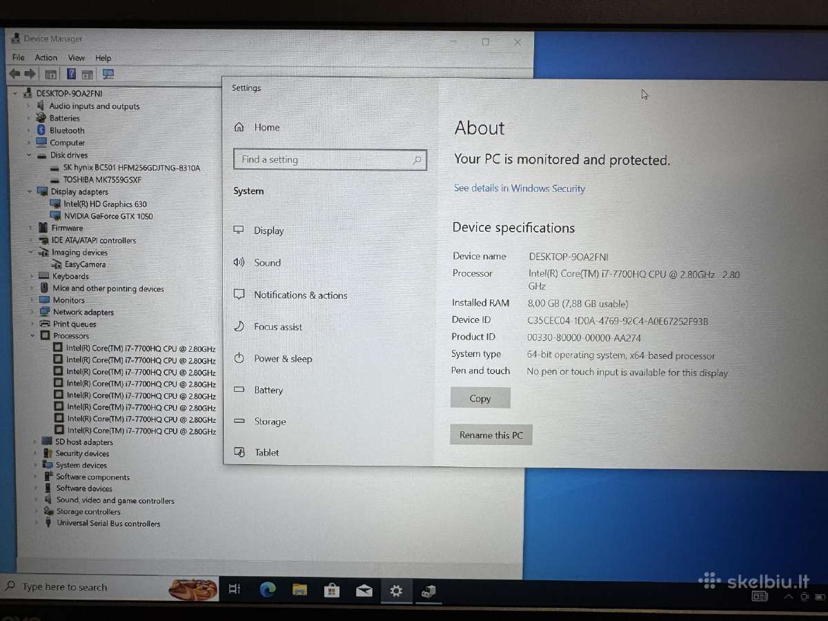Screen dimensions: 828x621
Task: Select the Network adapters category icon
Action: [46, 312]
